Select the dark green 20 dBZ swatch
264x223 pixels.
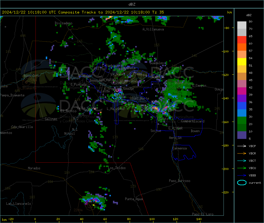click(242, 128)
